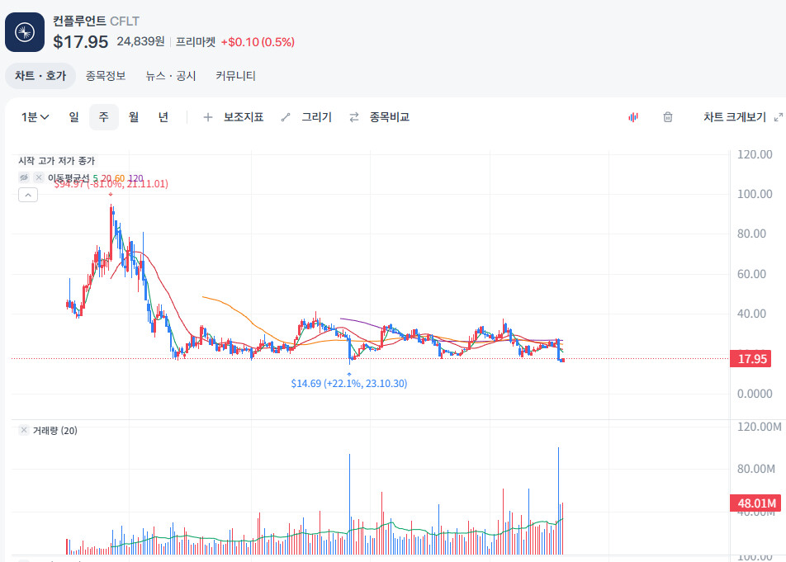
Task: Click the plus icon for 보조지표
Action: tap(207, 117)
